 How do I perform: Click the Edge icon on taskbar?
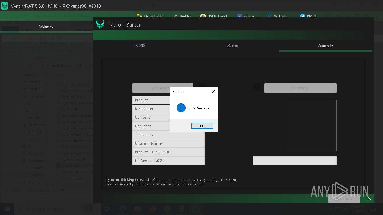point(123,209)
